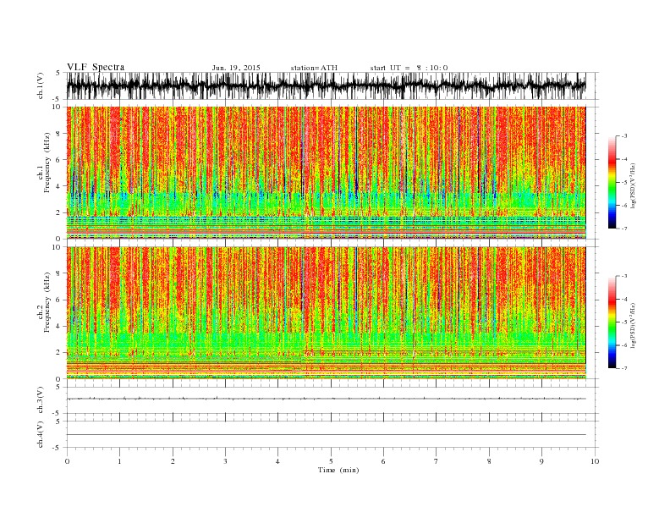The width and height of the screenshot is (670, 518).
Task: Click the "-5" label on ch.1 color scale
Action: 624,182
